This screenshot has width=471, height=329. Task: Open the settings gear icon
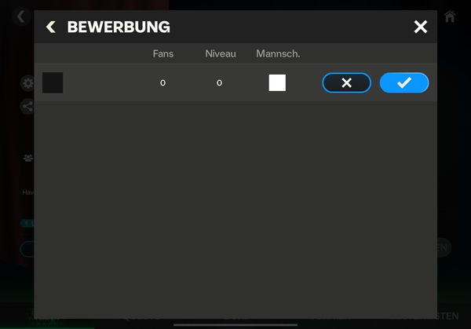tap(27, 83)
